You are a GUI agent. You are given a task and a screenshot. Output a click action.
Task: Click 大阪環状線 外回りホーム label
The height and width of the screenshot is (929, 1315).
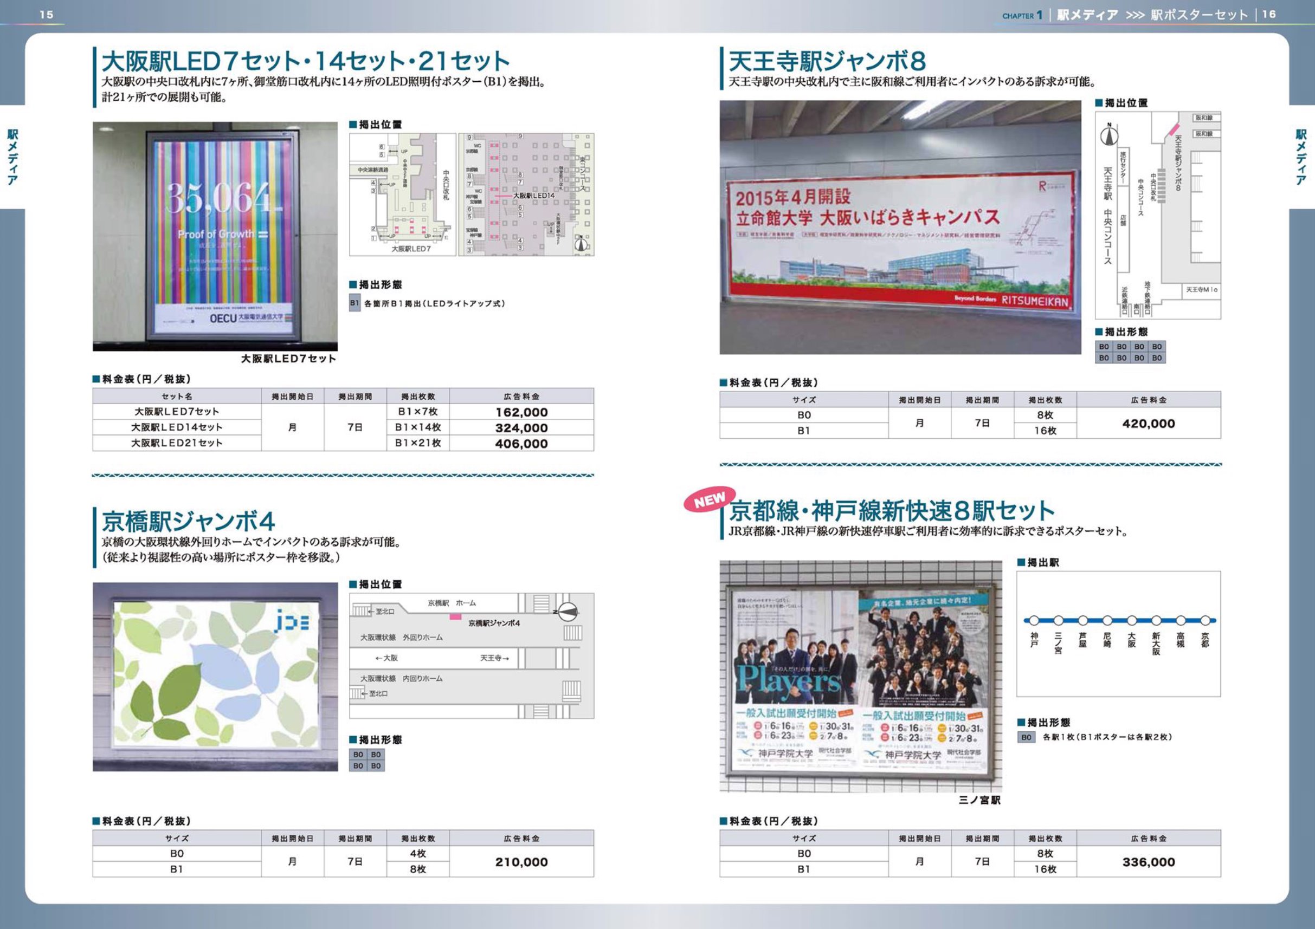401,637
